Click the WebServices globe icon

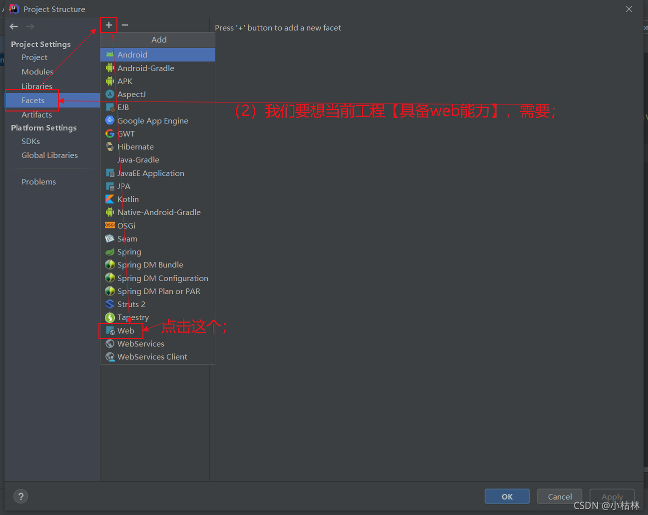pyautogui.click(x=110, y=343)
